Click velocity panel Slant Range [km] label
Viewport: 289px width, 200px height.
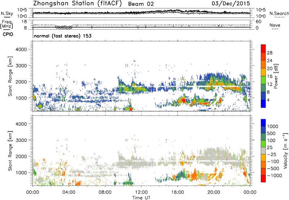(x=10, y=151)
